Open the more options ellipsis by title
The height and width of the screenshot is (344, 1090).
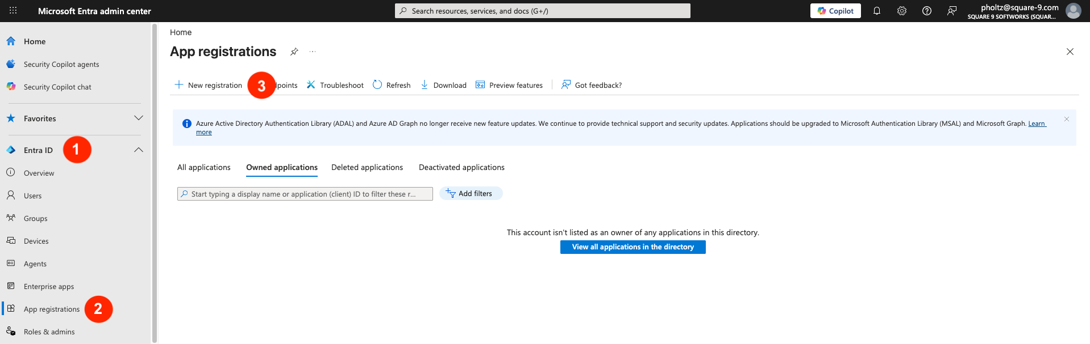pyautogui.click(x=313, y=52)
